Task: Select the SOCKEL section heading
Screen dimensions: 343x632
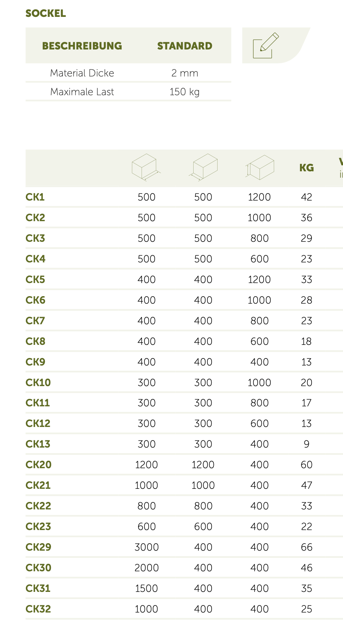Action: (46, 13)
